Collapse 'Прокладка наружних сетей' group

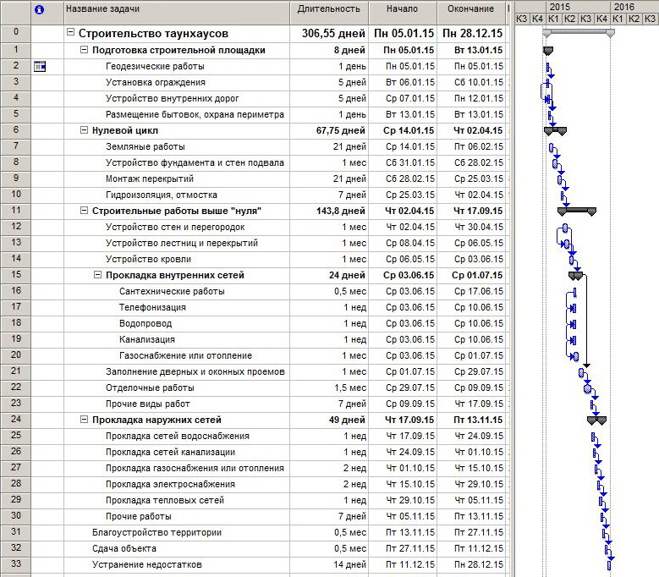click(x=84, y=420)
